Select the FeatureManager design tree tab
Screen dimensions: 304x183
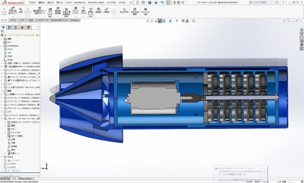click(3, 27)
